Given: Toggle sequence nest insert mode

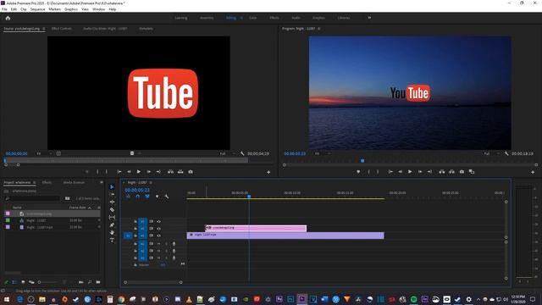Looking at the screenshot, I should point(128,197).
